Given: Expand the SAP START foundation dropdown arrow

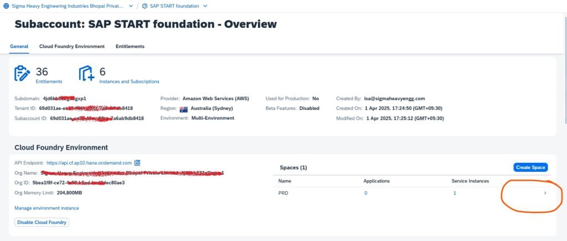Looking at the screenshot, I should (x=205, y=6).
